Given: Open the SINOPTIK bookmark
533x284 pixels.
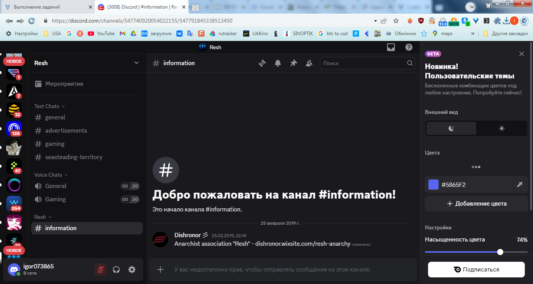Looking at the screenshot, I should click(298, 34).
